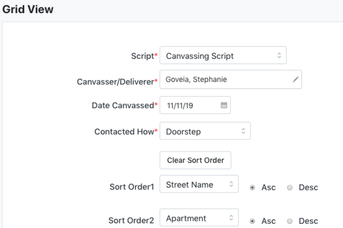Click the 11/11/19 date input field
This screenshot has height=228, width=343.
pyautogui.click(x=195, y=105)
